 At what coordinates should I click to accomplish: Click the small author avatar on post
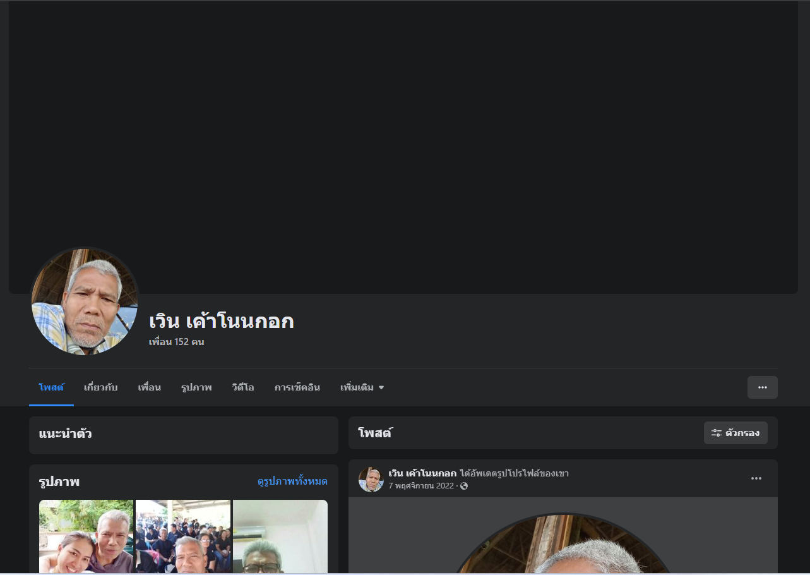click(x=371, y=479)
